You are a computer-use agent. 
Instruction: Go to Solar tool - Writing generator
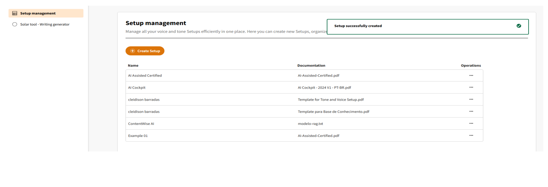(x=45, y=24)
